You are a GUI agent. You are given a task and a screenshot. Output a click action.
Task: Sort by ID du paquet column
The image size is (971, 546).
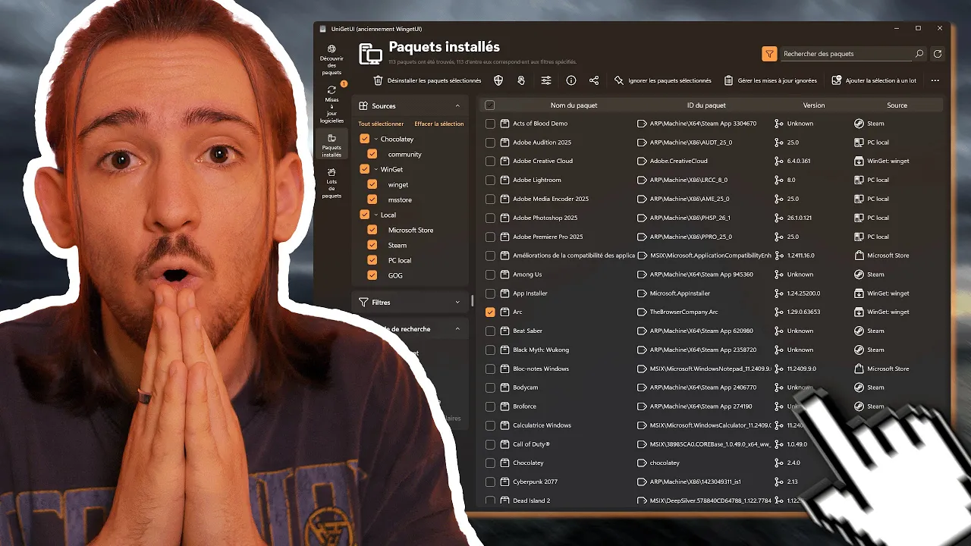(x=706, y=105)
